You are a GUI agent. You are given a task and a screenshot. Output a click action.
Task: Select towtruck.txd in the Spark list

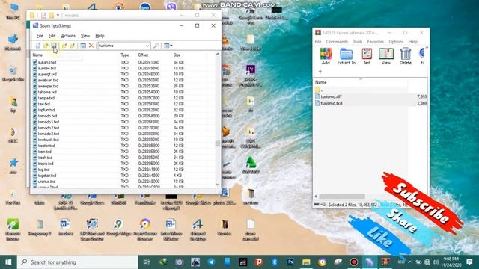click(48, 140)
